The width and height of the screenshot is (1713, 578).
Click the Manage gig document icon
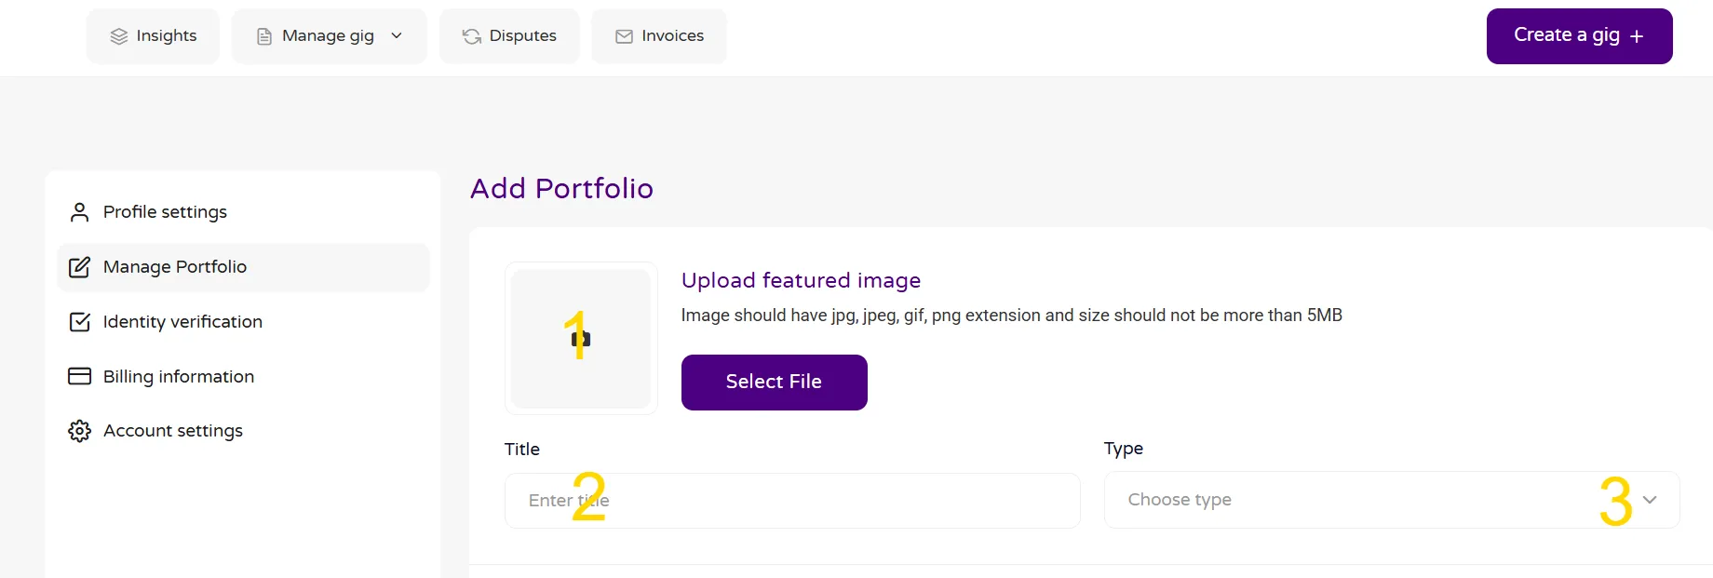pos(264,36)
